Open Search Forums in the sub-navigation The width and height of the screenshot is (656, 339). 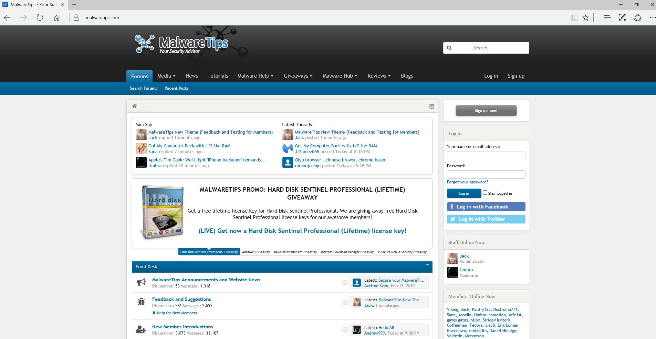[143, 88]
